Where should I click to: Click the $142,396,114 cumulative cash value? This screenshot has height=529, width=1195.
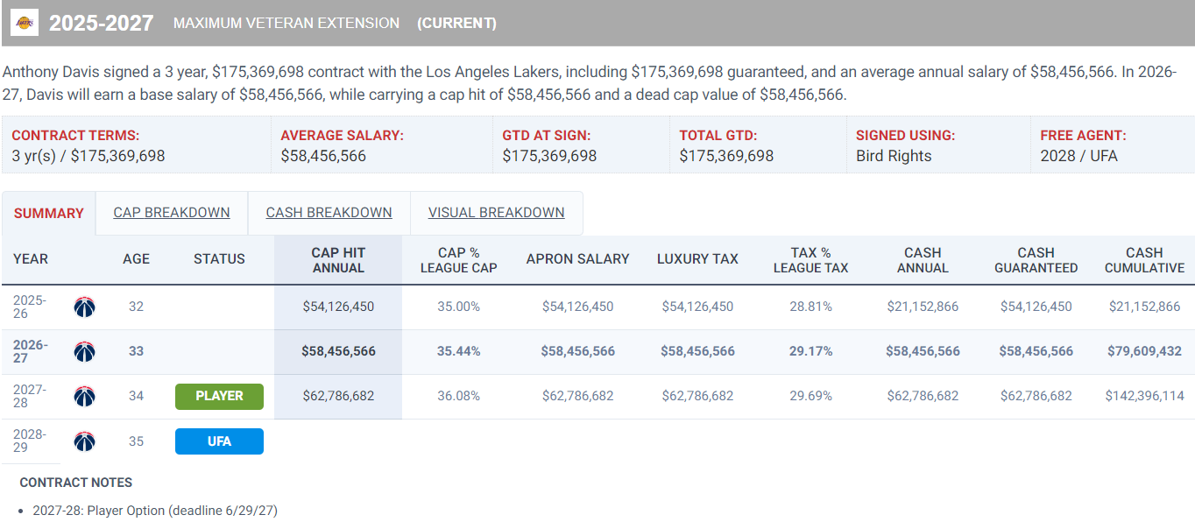point(1144,396)
